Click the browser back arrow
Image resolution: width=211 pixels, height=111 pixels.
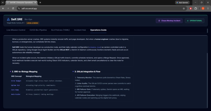coord(3,8)
